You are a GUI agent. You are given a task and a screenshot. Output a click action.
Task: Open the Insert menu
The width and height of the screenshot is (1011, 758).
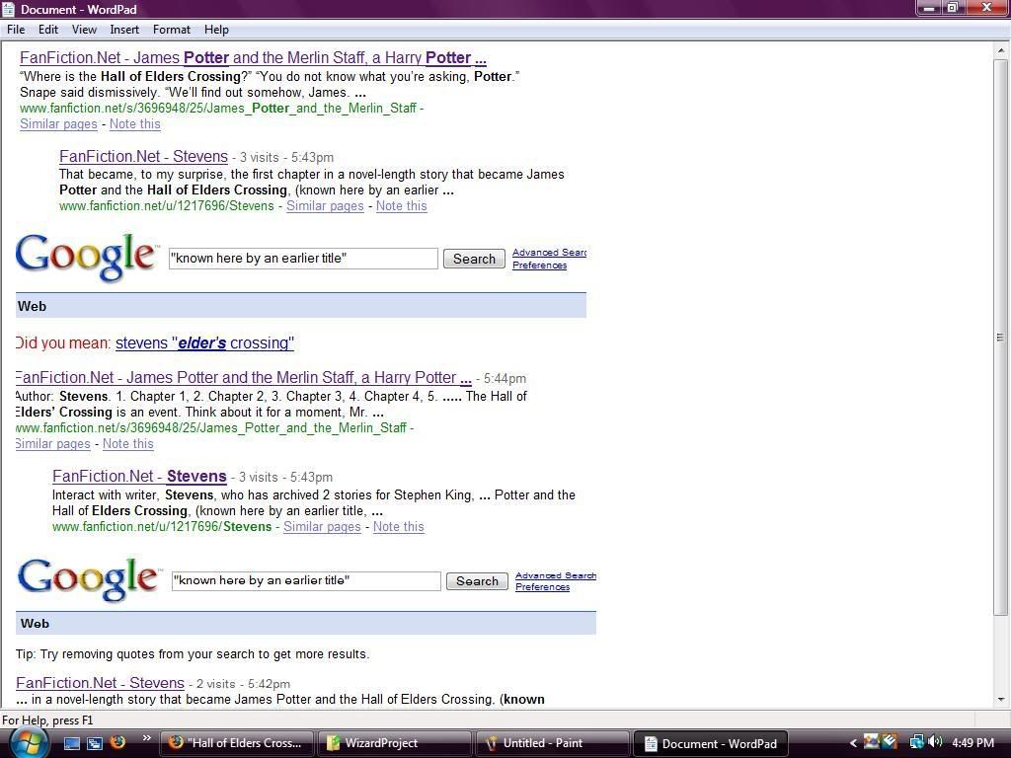[x=123, y=30]
